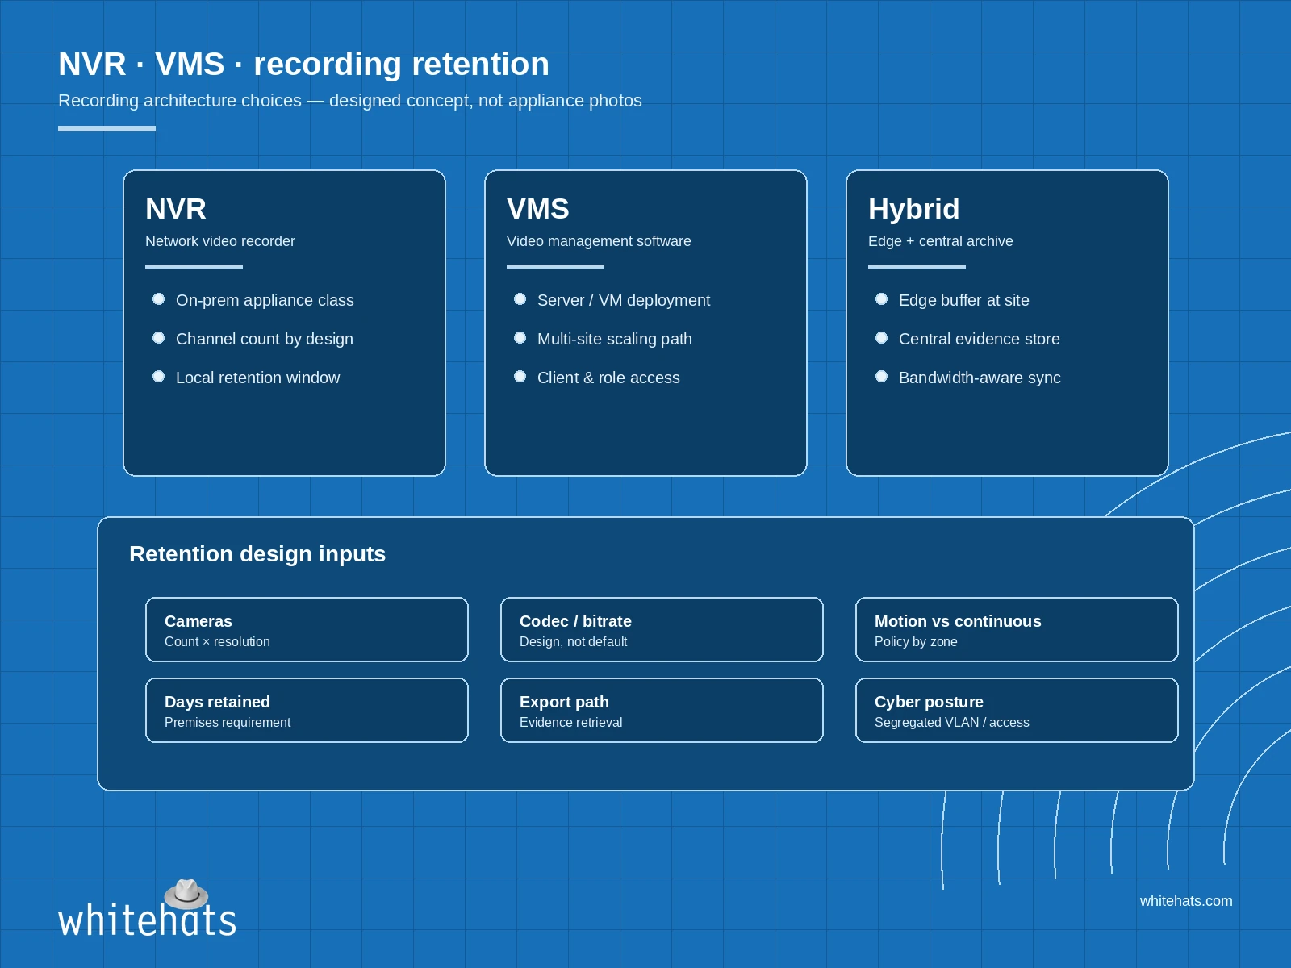This screenshot has width=1291, height=968.
Task: Click 'Edge buffer at site' bullet text
Action: [x=964, y=300]
